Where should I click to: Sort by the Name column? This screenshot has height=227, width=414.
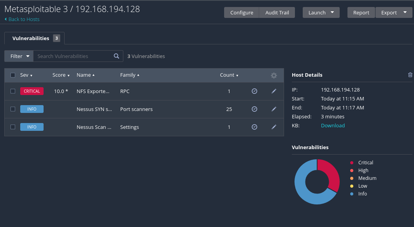click(x=86, y=75)
